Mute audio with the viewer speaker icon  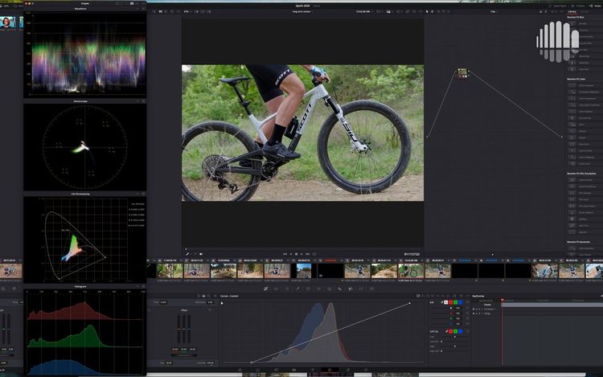click(x=201, y=254)
